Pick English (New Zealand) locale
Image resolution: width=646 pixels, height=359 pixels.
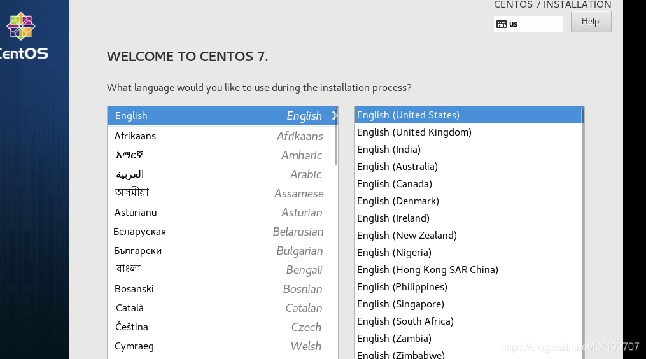tap(468, 236)
